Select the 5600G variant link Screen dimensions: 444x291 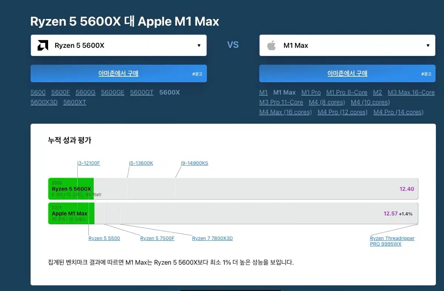(x=85, y=93)
